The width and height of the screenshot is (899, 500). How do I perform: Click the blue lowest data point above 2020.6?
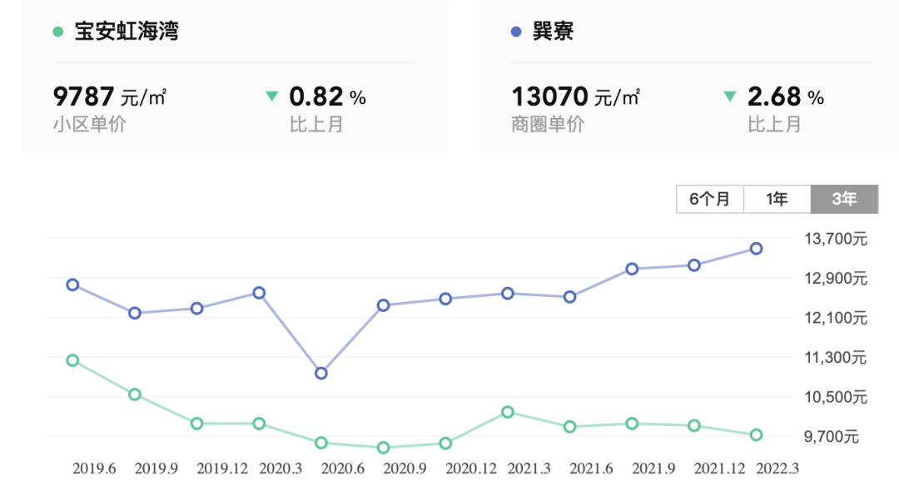[x=321, y=374]
